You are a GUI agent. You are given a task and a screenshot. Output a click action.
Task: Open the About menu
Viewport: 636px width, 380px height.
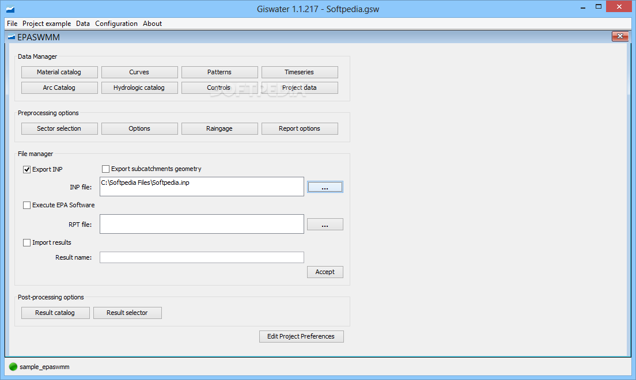[153, 24]
